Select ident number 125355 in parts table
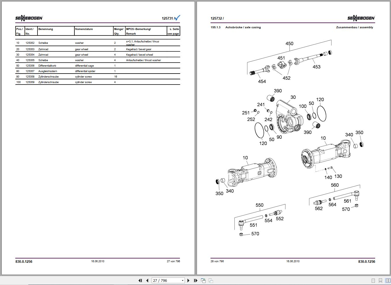 pos(30,60)
